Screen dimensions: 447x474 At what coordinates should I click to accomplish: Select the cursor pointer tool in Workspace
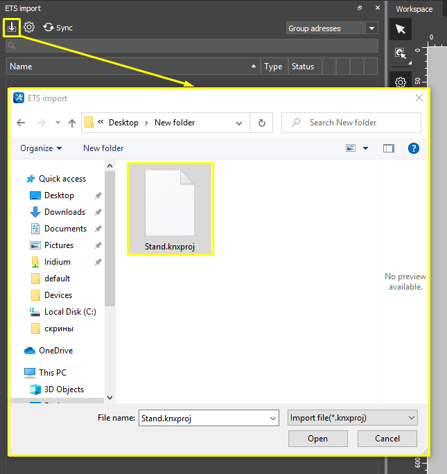pyautogui.click(x=400, y=29)
